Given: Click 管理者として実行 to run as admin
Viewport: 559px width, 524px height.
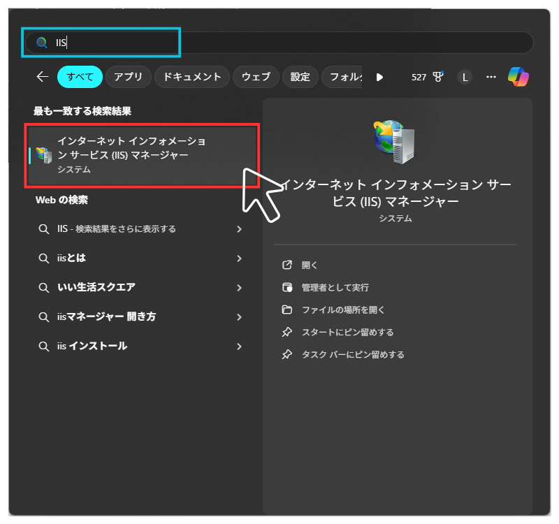Looking at the screenshot, I should [335, 287].
